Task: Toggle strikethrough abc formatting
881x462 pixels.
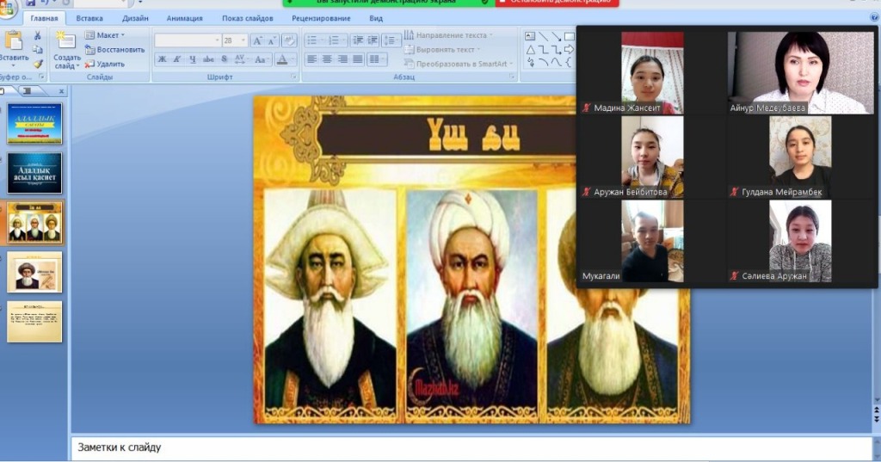Action: point(208,59)
